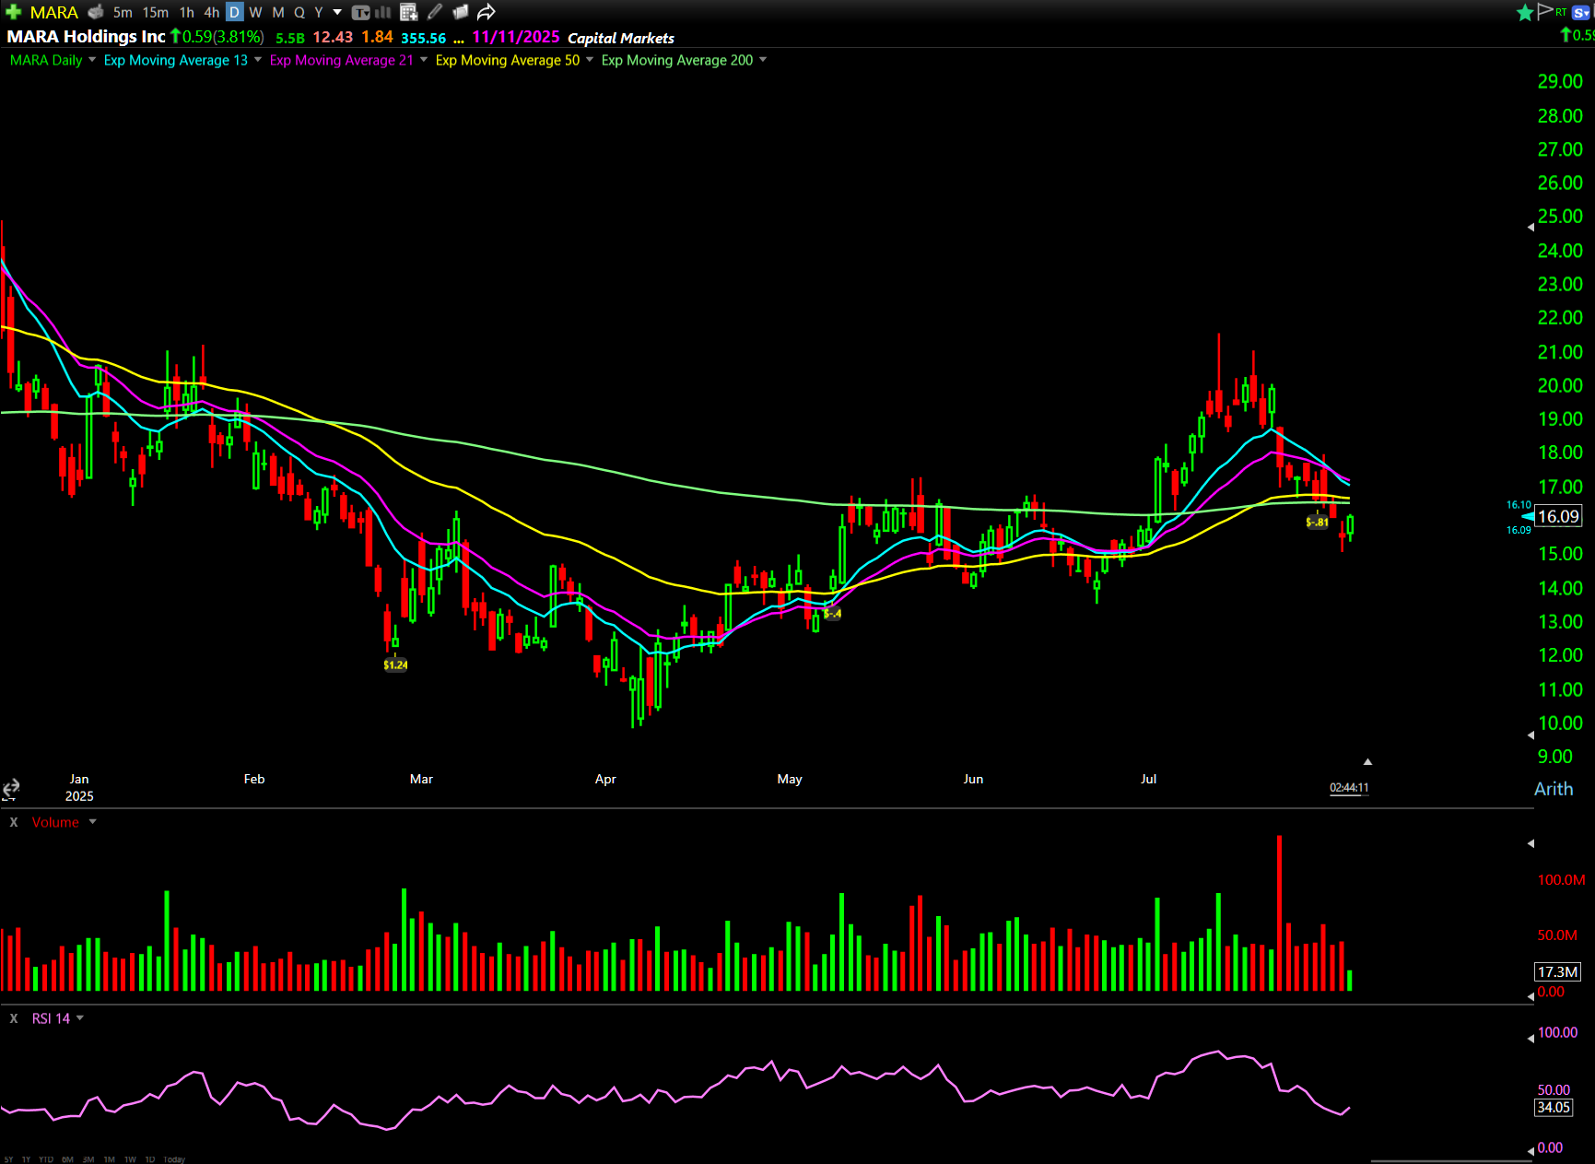Click the green favorite star icon
Viewport: 1595px width, 1164px height.
pos(1524,12)
